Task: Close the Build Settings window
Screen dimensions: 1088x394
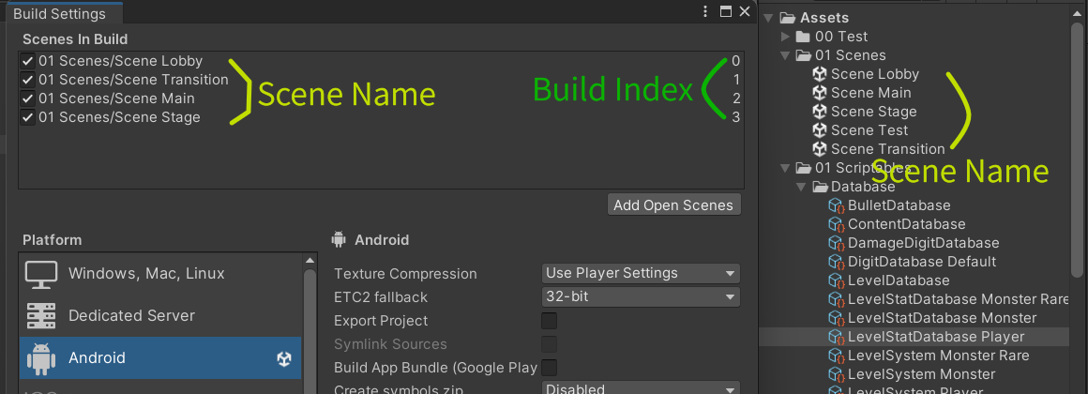Action: pos(745,12)
